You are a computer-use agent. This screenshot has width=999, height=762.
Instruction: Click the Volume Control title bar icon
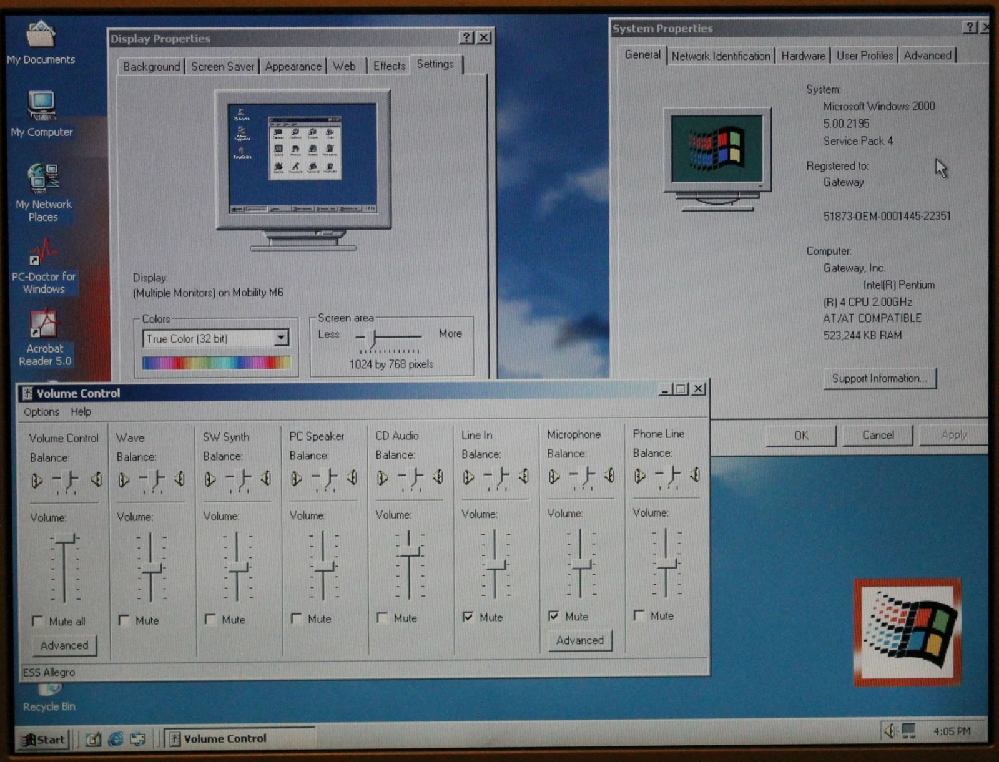click(x=27, y=393)
